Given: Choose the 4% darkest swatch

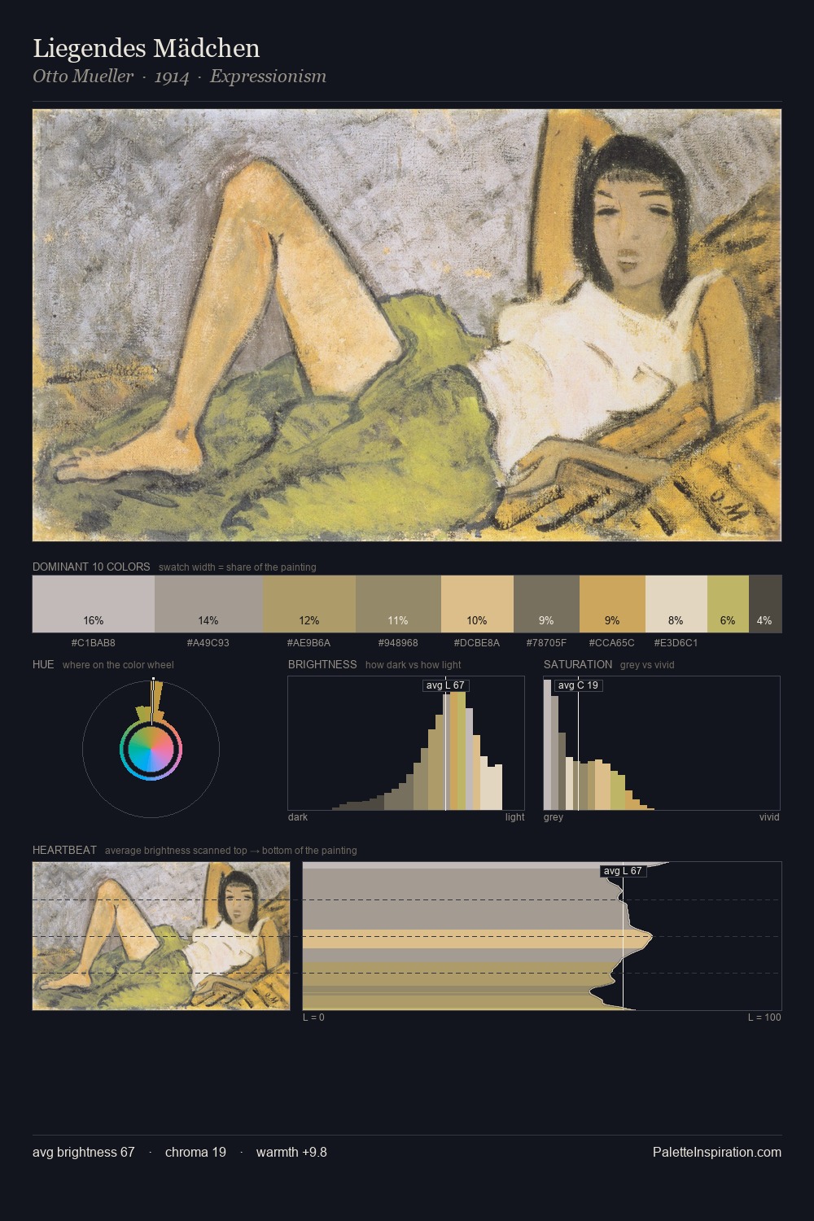Looking at the screenshot, I should 765,604.
